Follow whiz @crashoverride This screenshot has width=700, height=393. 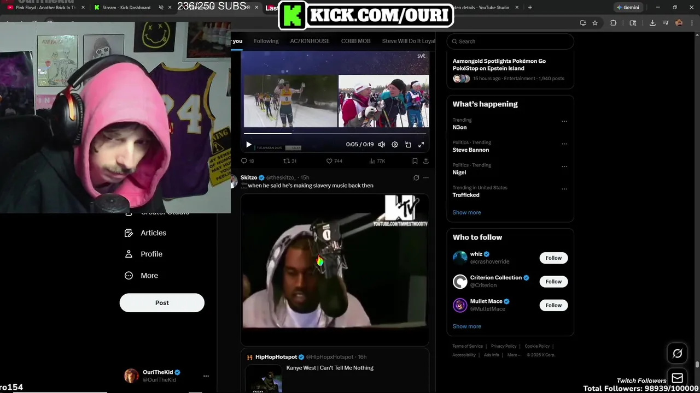pos(553,258)
